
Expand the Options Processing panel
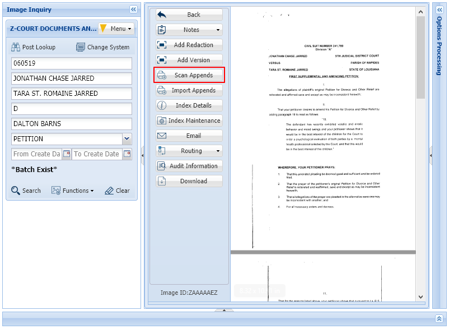tap(439, 10)
